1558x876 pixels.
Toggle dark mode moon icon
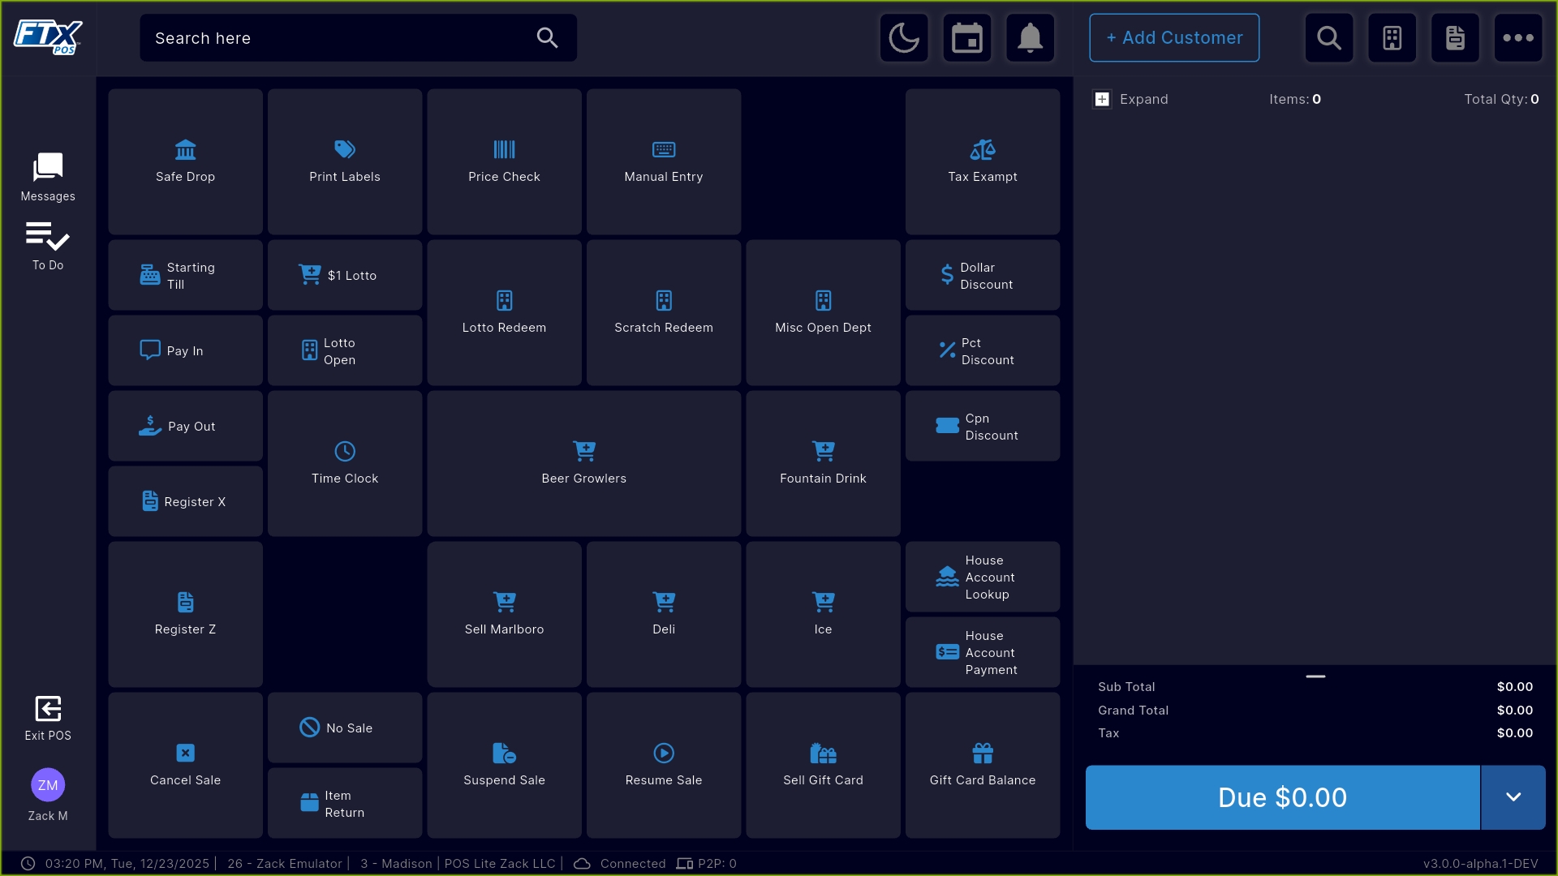904,38
